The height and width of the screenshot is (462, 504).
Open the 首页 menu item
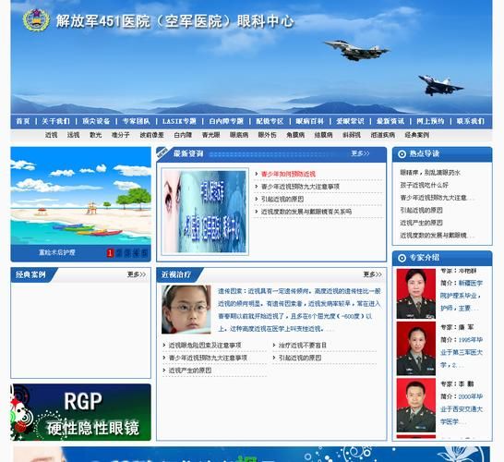[x=23, y=121]
